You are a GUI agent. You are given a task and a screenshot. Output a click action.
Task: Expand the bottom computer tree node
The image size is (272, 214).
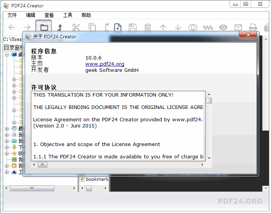[7, 172]
